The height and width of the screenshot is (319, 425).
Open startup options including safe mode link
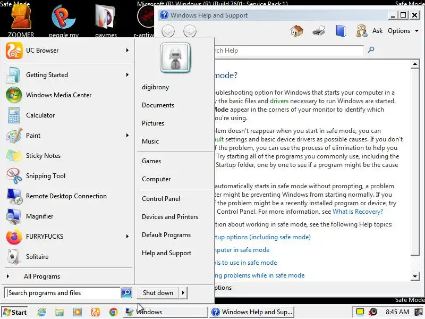(x=262, y=237)
